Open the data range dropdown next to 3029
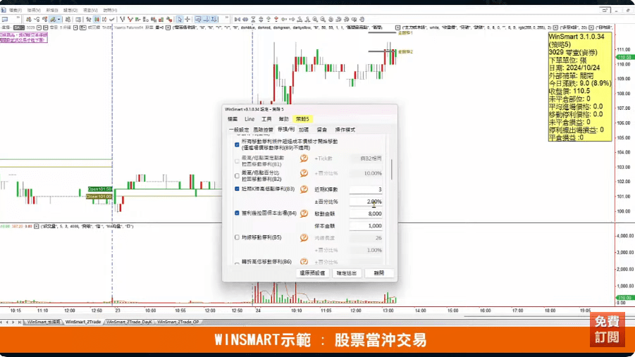 (39, 27)
